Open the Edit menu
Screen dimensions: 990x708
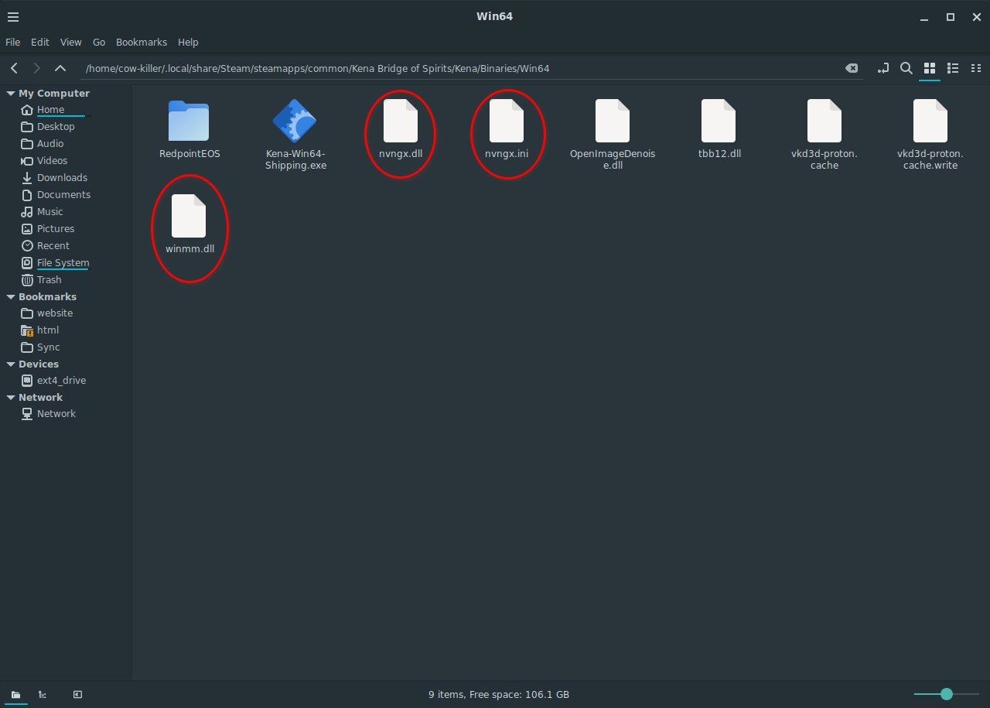coord(40,42)
